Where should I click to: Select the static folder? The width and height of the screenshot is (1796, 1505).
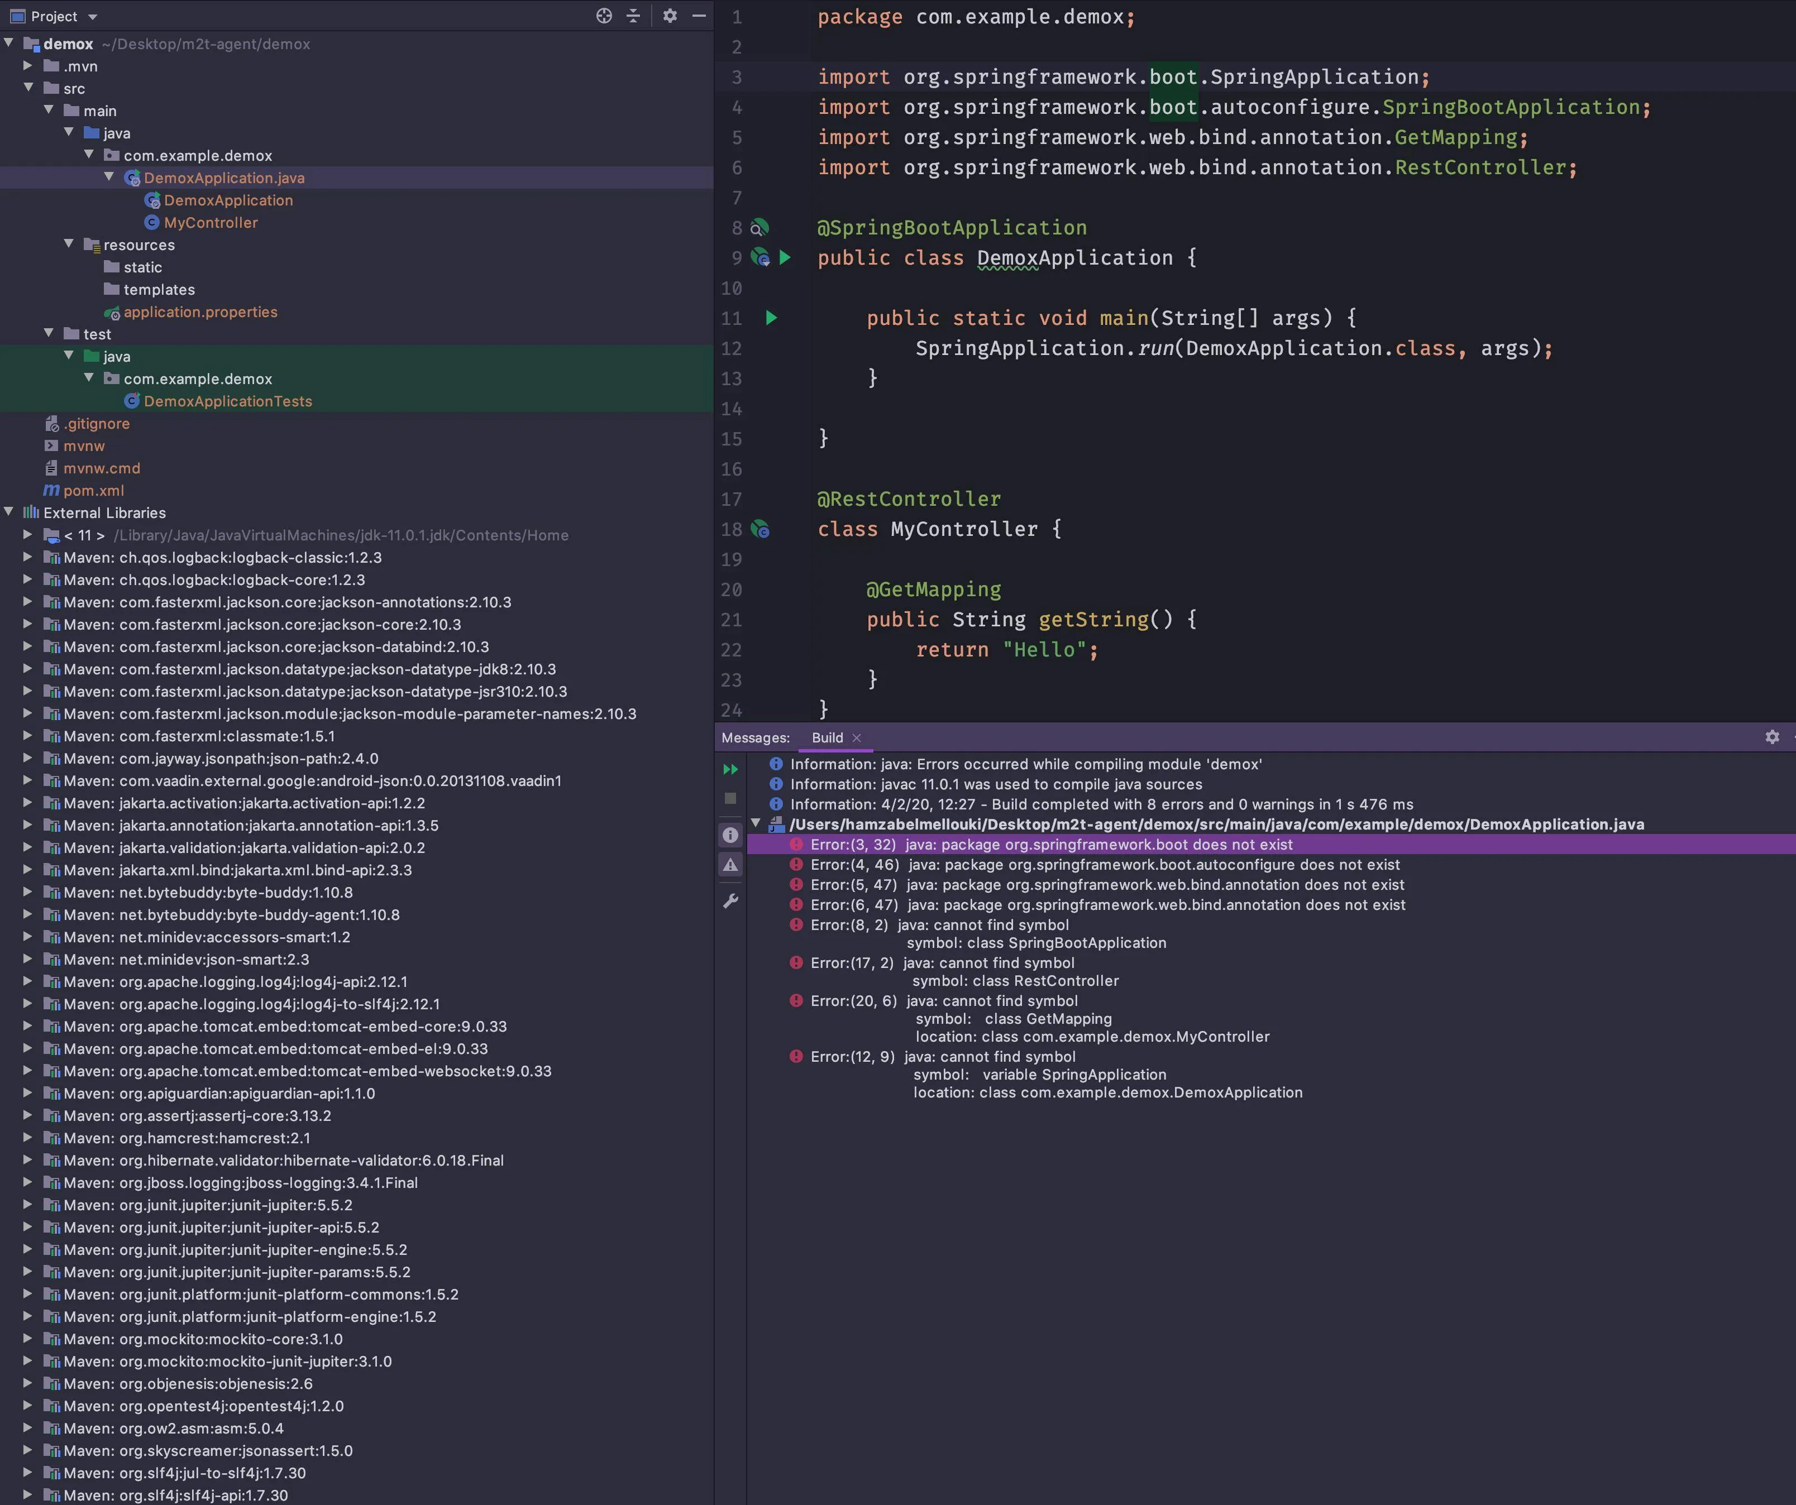(x=143, y=267)
